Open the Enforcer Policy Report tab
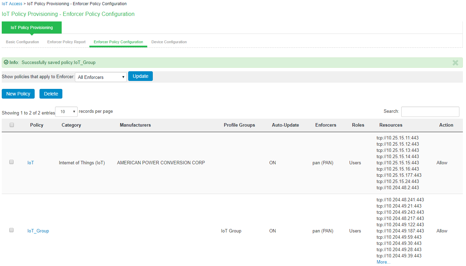The width and height of the screenshot is (466, 266). coord(66,42)
